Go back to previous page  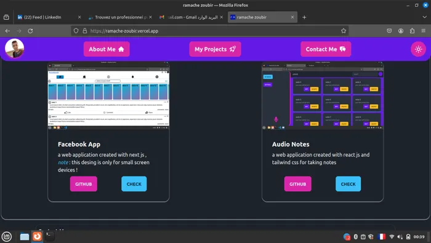(x=7, y=31)
